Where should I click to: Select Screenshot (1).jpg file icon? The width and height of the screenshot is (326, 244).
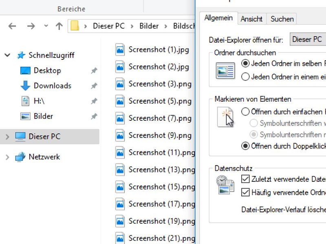[120, 50]
